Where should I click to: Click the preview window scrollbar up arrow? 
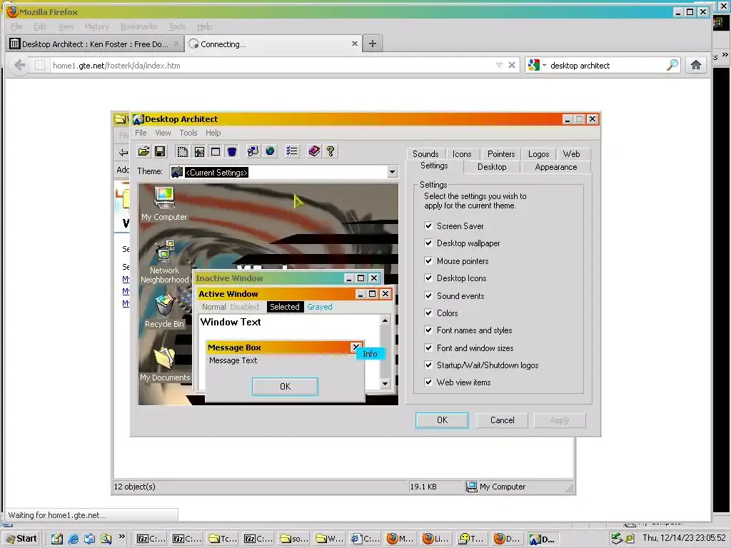click(385, 320)
